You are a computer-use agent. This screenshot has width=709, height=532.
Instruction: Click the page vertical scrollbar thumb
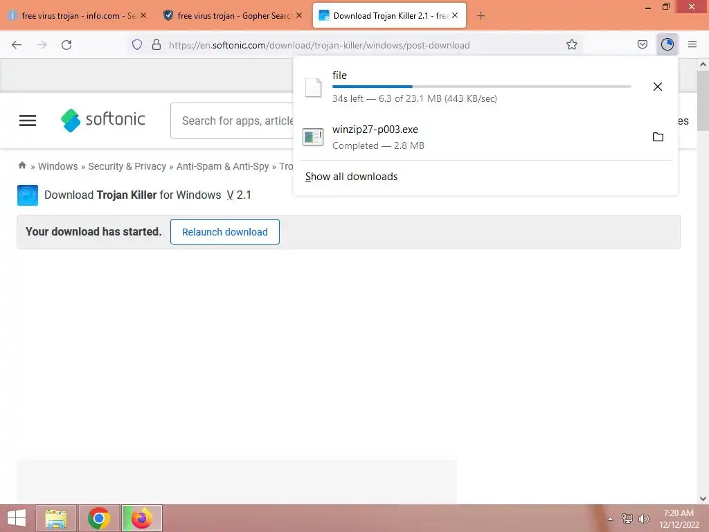tap(703, 100)
